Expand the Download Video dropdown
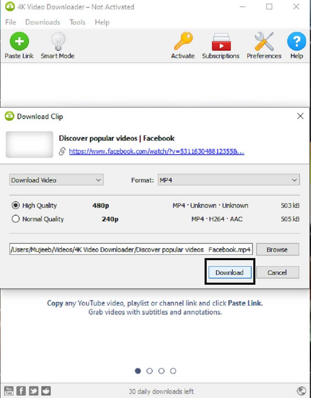The image size is (311, 398). click(x=56, y=180)
